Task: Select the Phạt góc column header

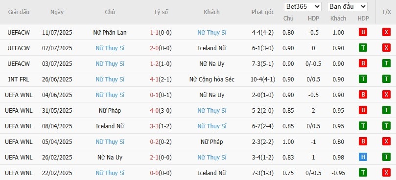Action: tap(263, 12)
